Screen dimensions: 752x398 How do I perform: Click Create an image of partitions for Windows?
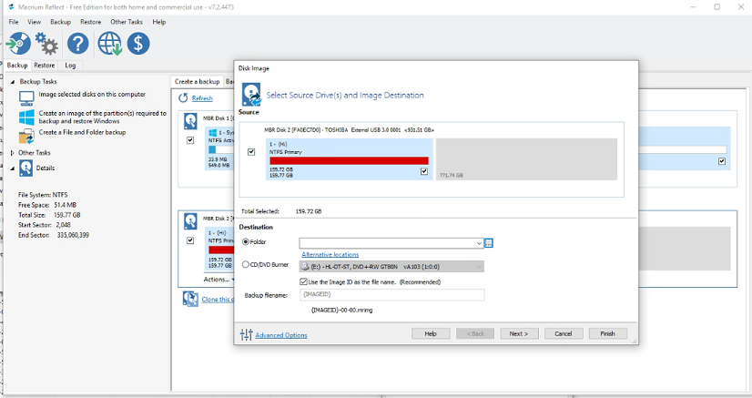[102, 117]
